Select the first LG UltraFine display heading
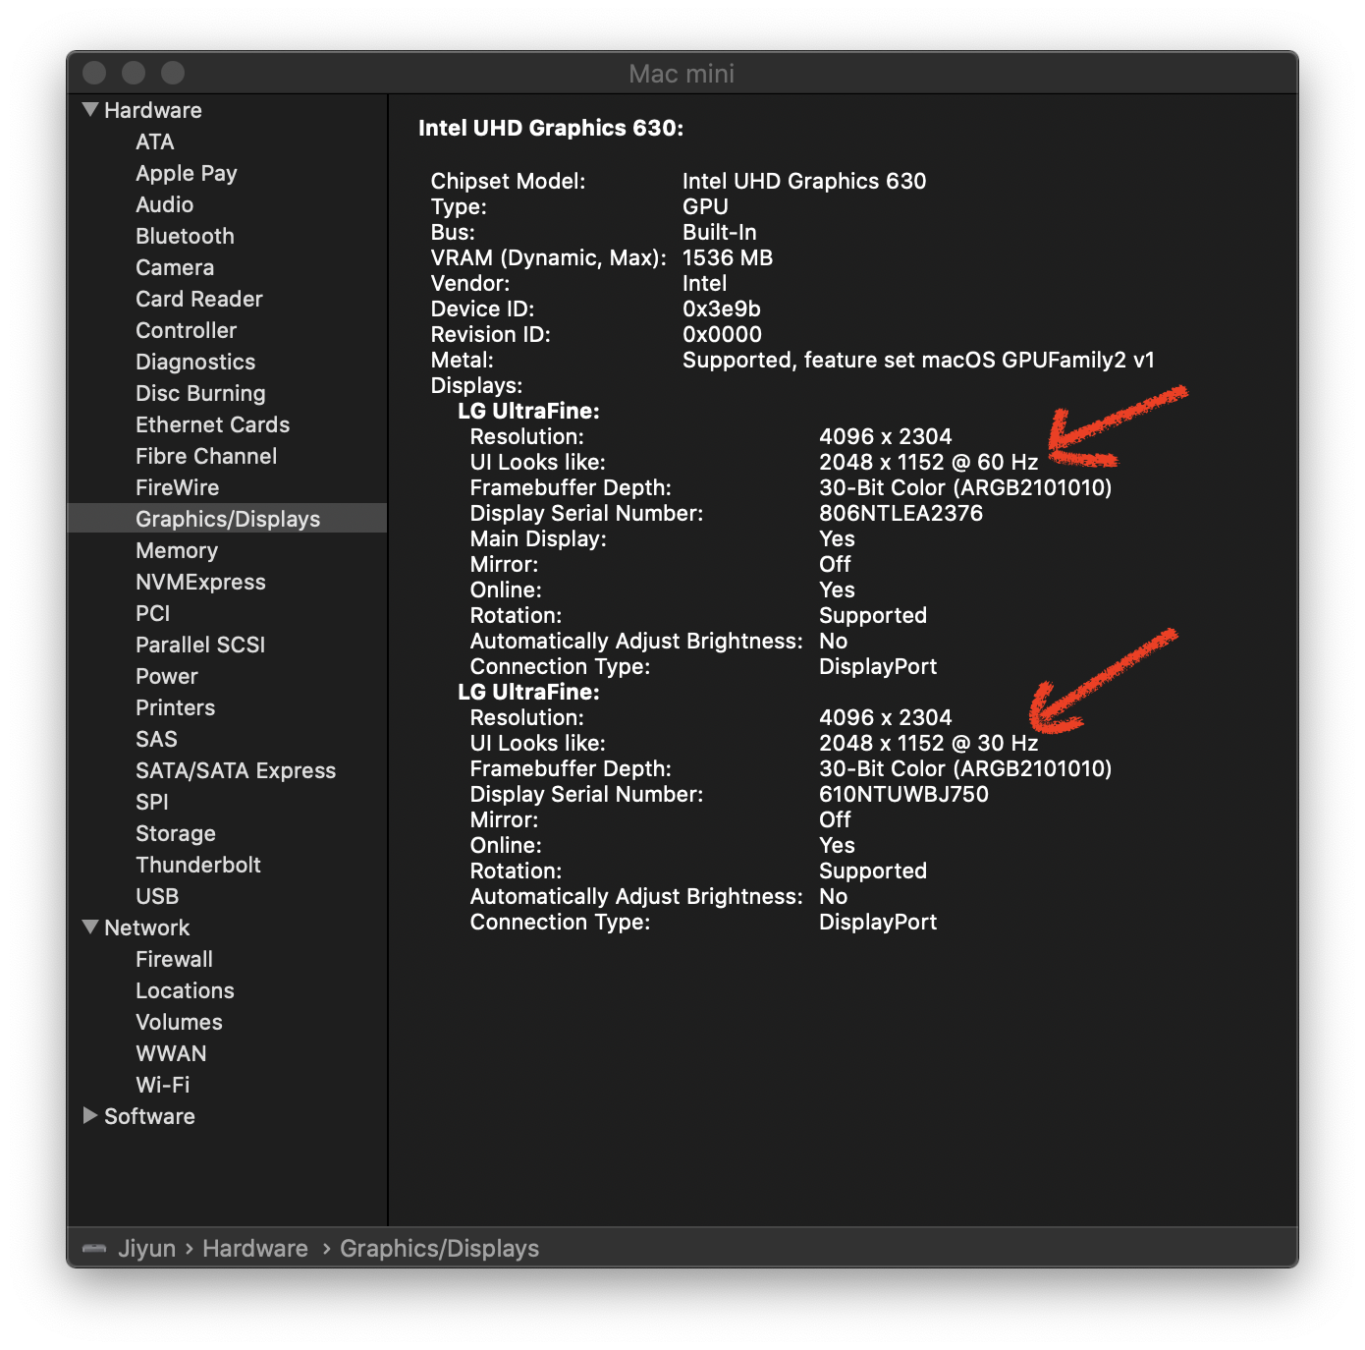Viewport: 1365px width, 1350px height. click(528, 411)
